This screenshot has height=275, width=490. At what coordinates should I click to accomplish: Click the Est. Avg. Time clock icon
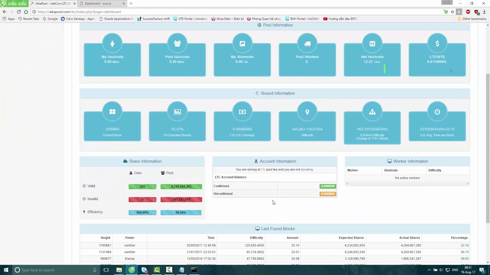pyautogui.click(x=437, y=112)
